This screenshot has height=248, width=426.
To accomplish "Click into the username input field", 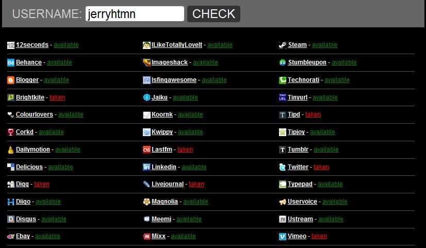I will pos(134,14).
